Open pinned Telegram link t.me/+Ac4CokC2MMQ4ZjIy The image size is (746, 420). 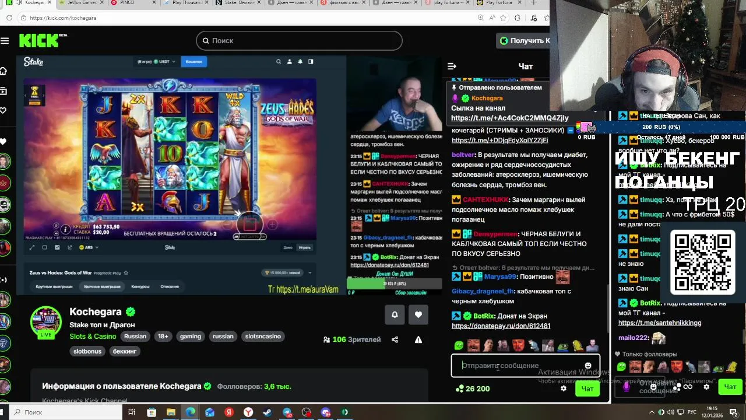click(509, 118)
